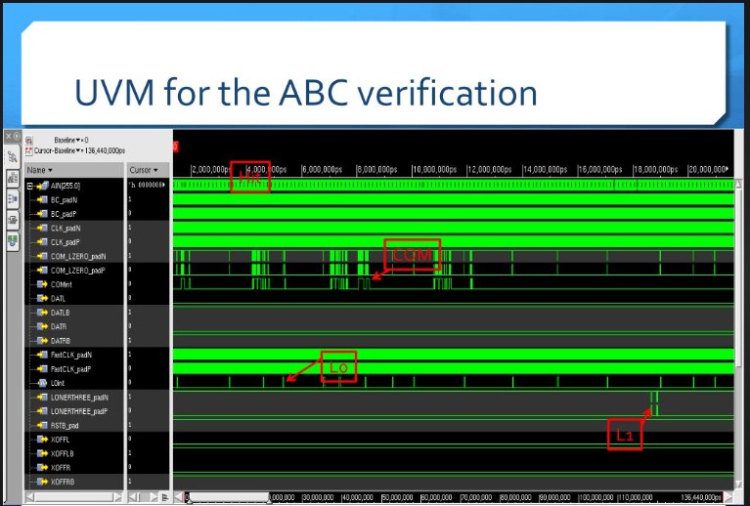Select the BC_padN signal

pos(64,200)
